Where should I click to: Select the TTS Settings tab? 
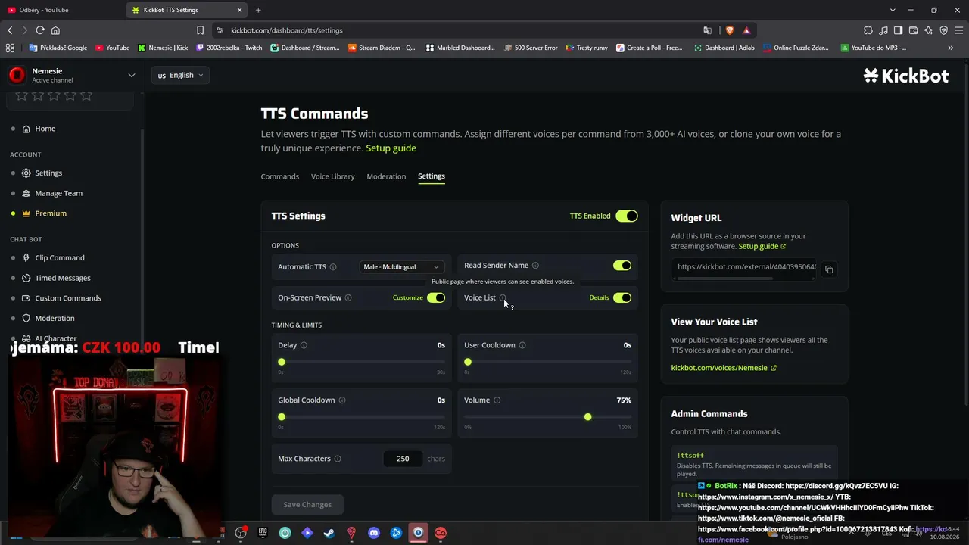tap(432, 176)
